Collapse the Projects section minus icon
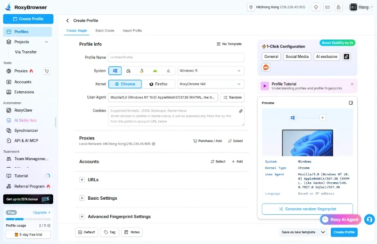 point(46,42)
